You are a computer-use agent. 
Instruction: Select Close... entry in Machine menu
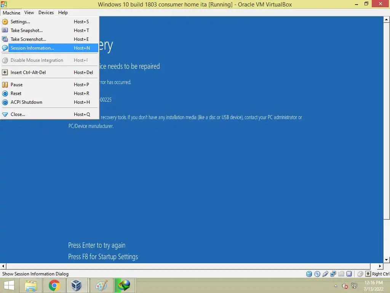pyautogui.click(x=50, y=114)
